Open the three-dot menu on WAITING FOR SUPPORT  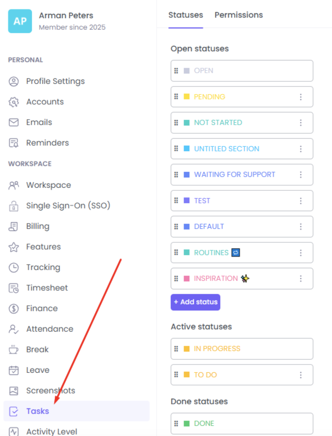pyautogui.click(x=300, y=174)
